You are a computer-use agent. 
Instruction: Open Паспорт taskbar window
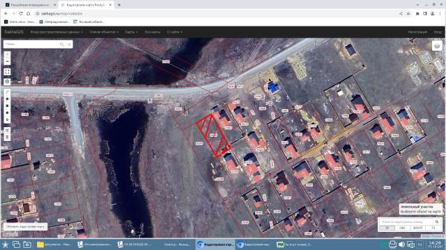click(x=295, y=244)
